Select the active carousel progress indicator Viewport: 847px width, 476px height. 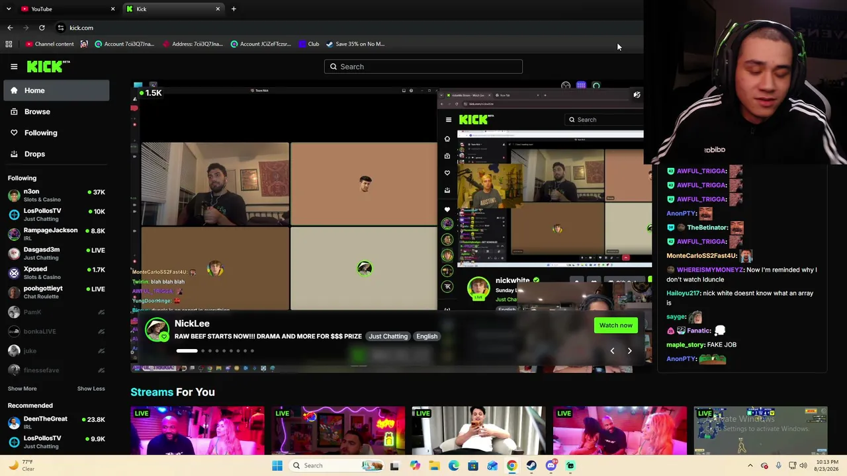pos(187,351)
